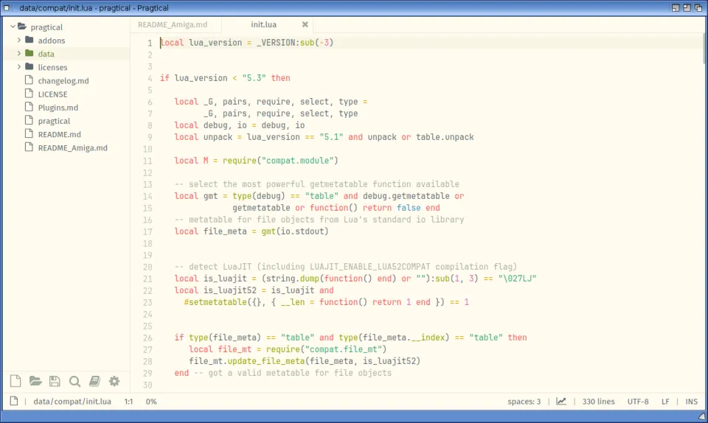Image resolution: width=708 pixels, height=423 pixels.
Task: Click the 0% scroll percentage indicator
Action: click(x=151, y=402)
